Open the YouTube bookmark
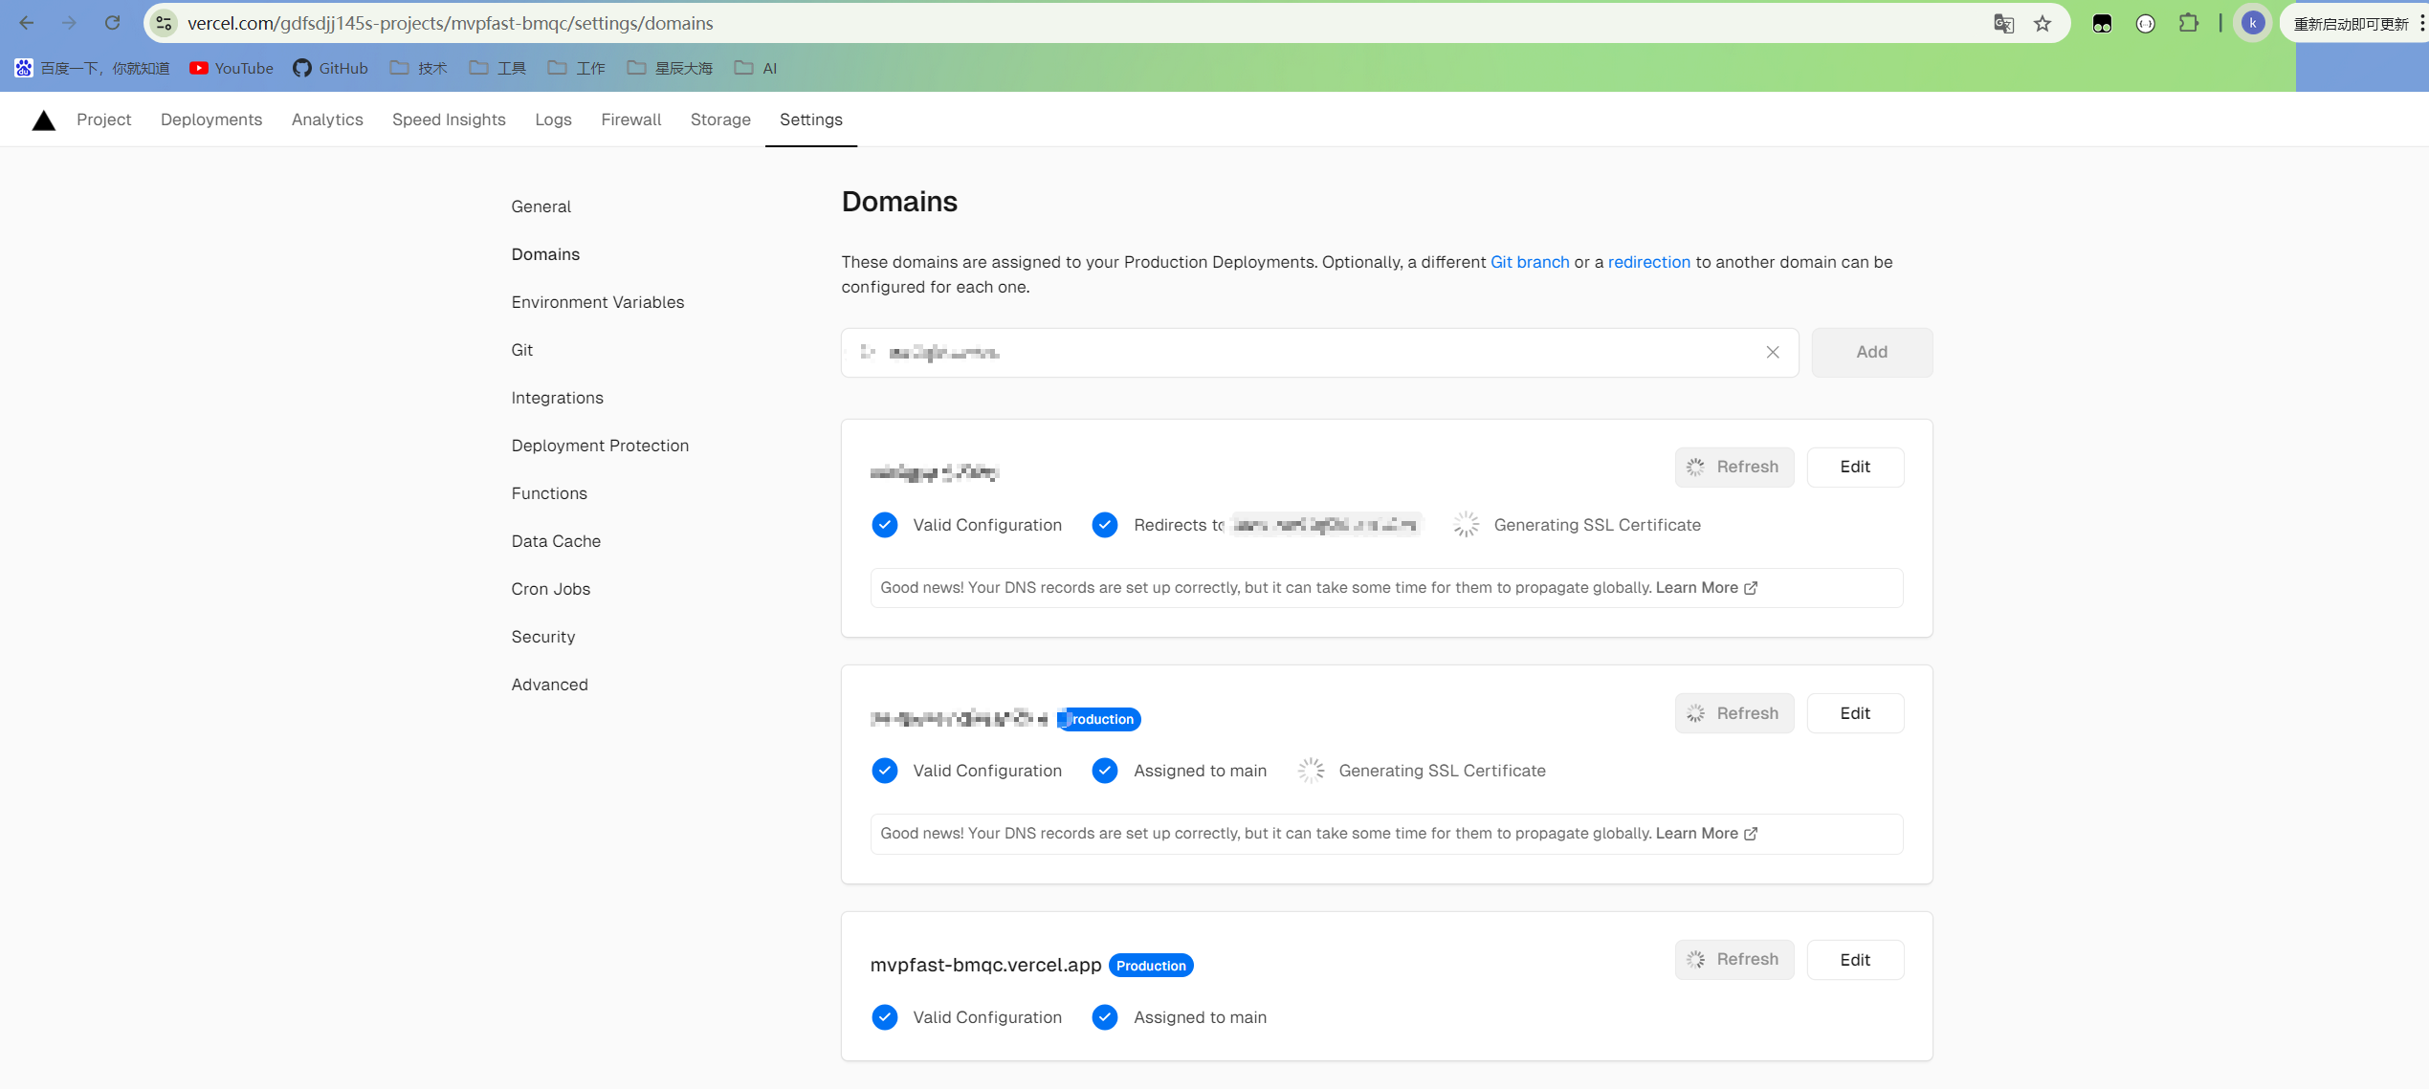 (x=232, y=68)
